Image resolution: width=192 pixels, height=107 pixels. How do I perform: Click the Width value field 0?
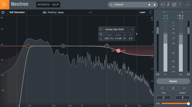(x=183, y=98)
